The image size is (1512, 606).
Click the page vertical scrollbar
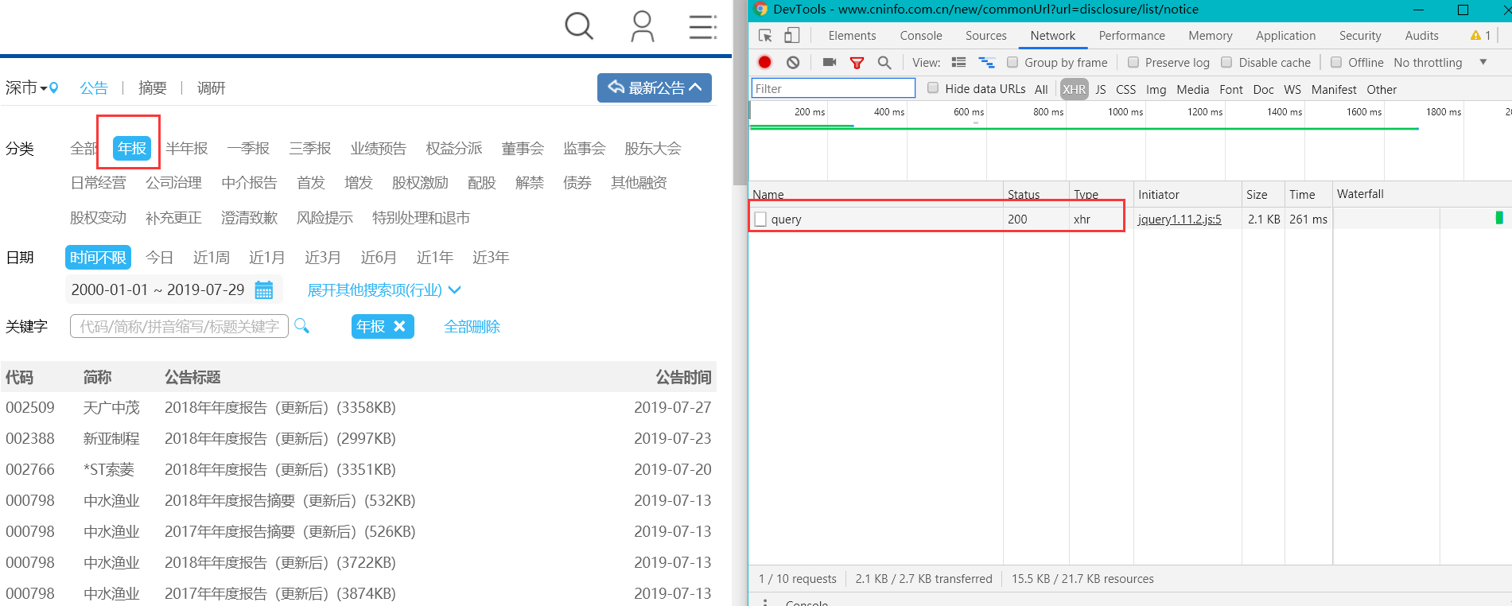(x=740, y=91)
